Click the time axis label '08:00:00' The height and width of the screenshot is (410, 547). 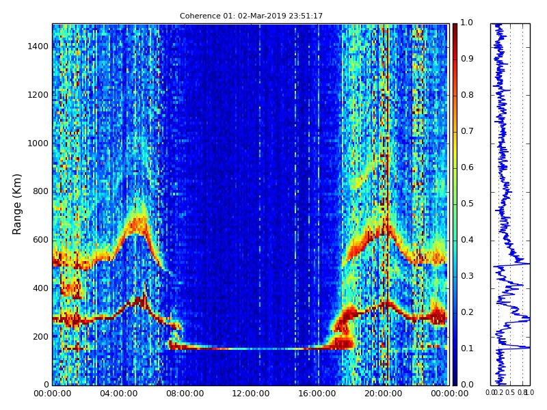(x=185, y=394)
